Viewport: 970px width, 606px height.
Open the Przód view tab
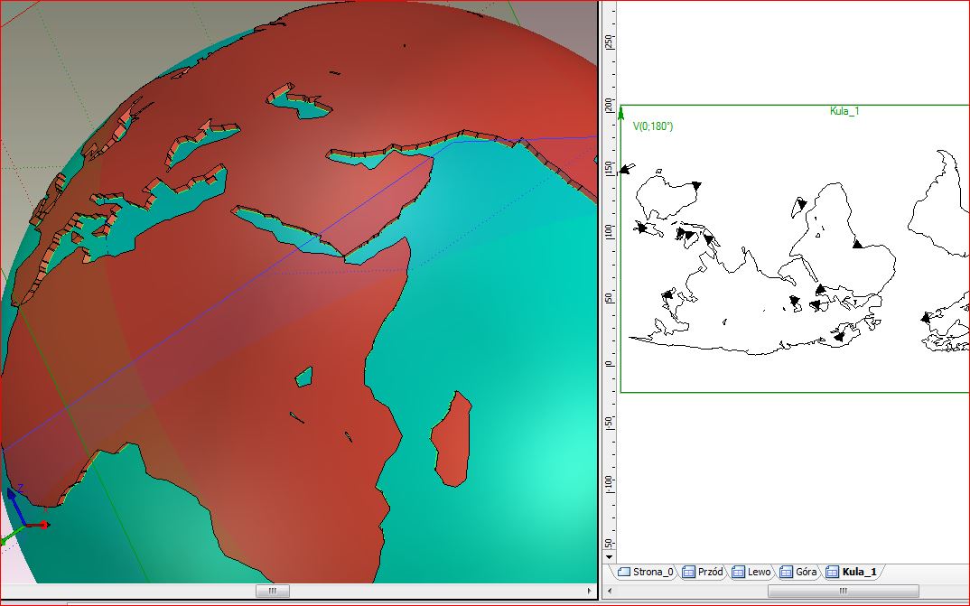(704, 572)
